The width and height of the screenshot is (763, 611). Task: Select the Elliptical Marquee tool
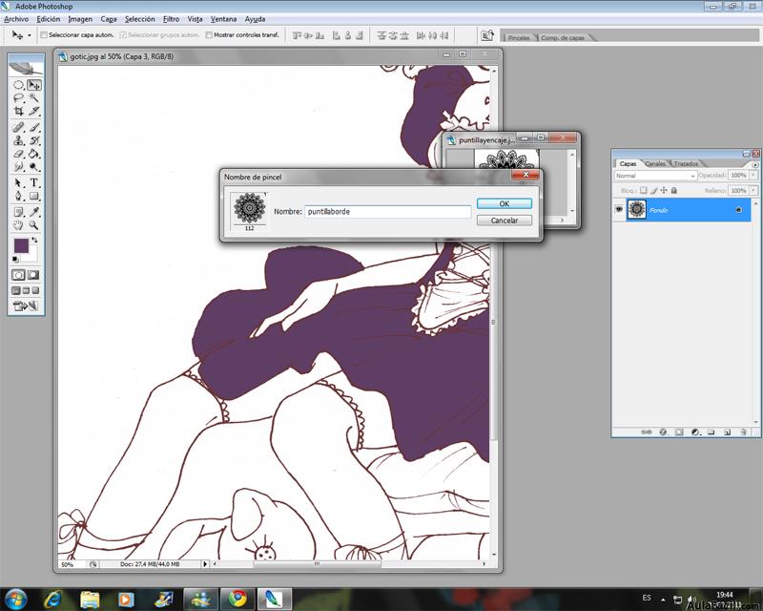[18, 85]
